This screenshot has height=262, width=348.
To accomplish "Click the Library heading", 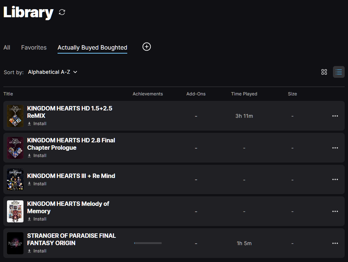I will (28, 12).
